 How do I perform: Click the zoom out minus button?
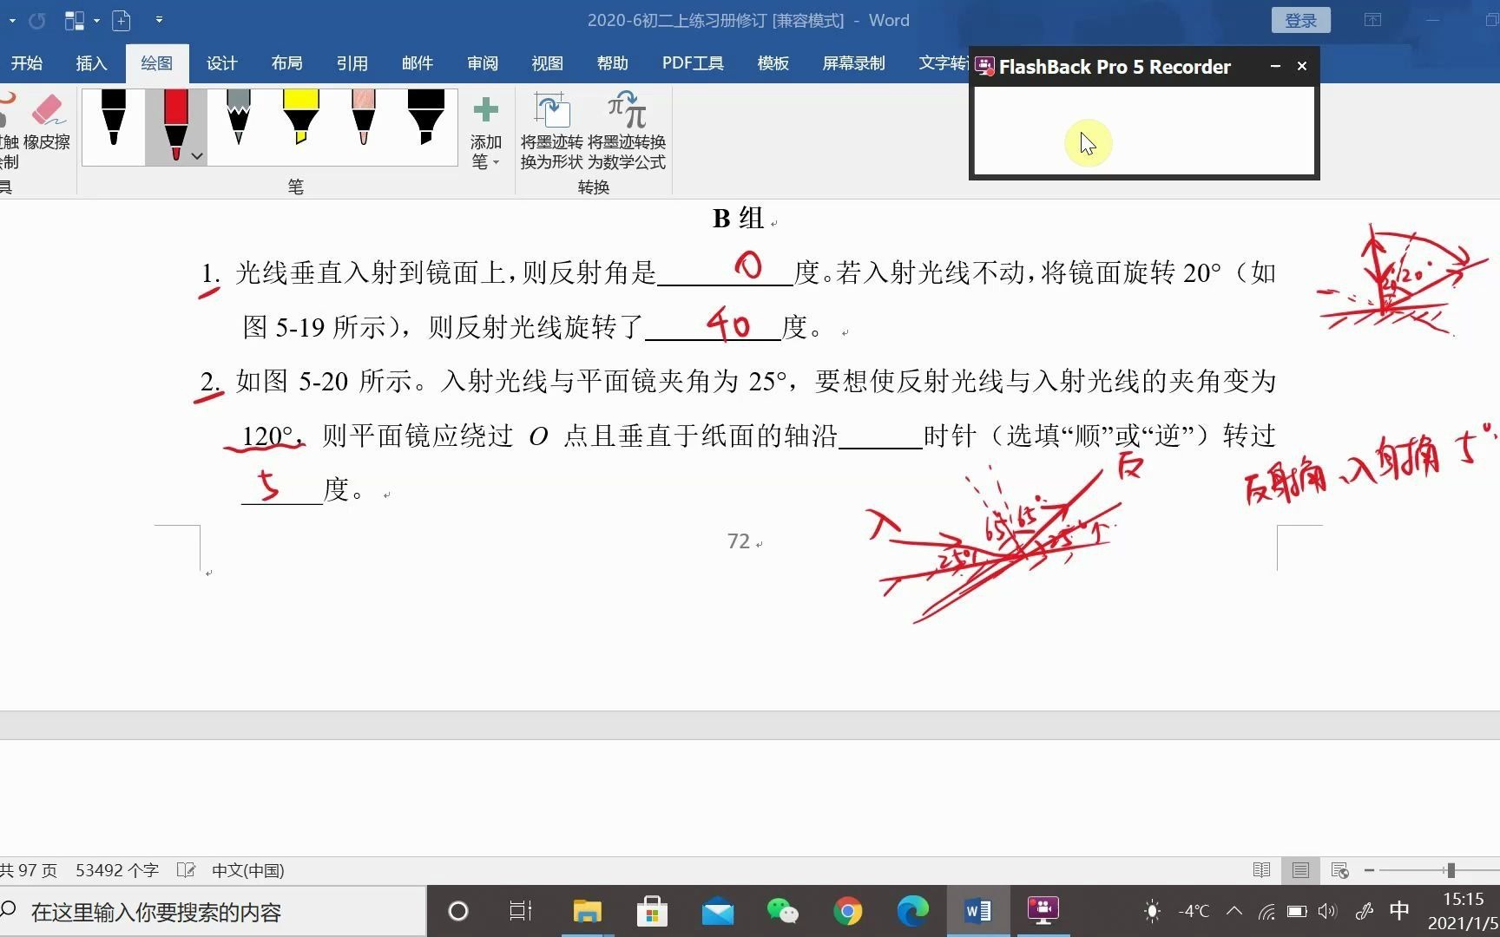pos(1369,870)
